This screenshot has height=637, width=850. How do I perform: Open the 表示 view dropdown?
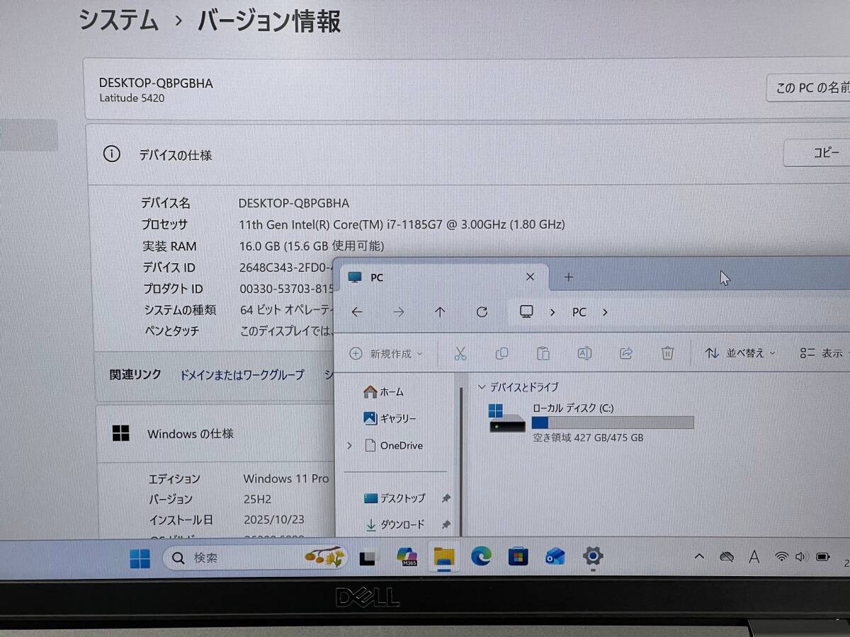tap(825, 352)
